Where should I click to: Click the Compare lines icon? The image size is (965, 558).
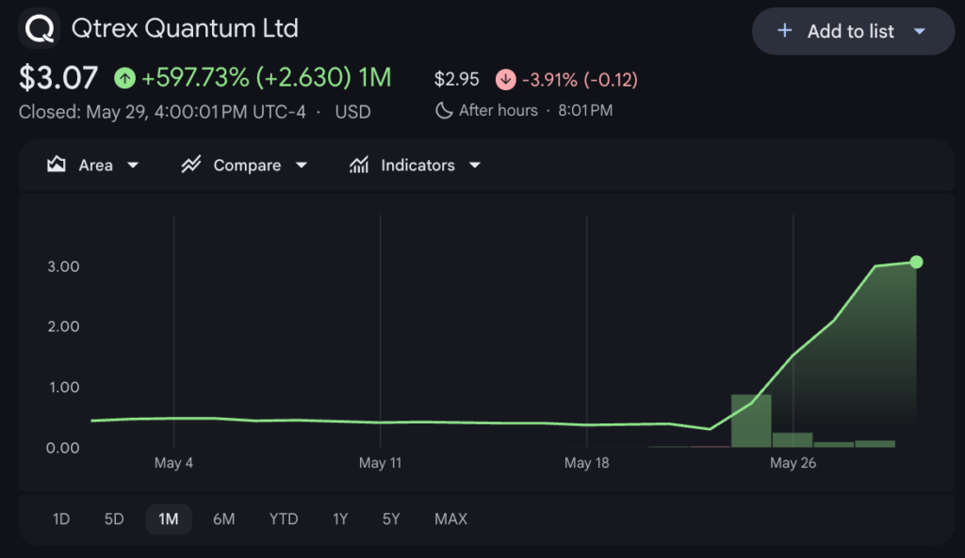pos(191,164)
